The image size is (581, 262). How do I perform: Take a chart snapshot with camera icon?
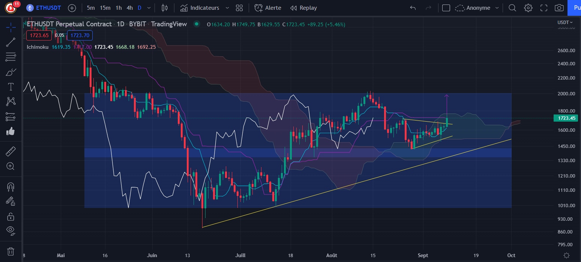click(x=559, y=8)
